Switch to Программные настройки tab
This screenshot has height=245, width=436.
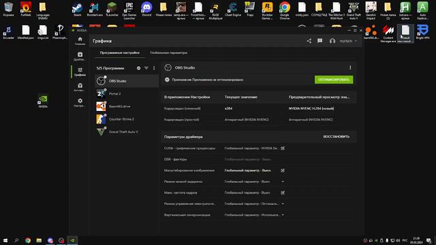(x=120, y=52)
